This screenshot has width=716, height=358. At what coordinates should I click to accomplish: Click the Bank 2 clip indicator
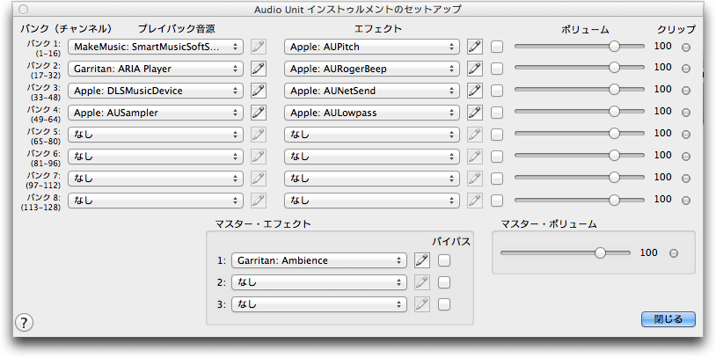point(686,69)
